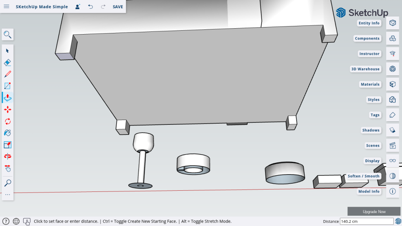Click the share/add user icon

(78, 7)
